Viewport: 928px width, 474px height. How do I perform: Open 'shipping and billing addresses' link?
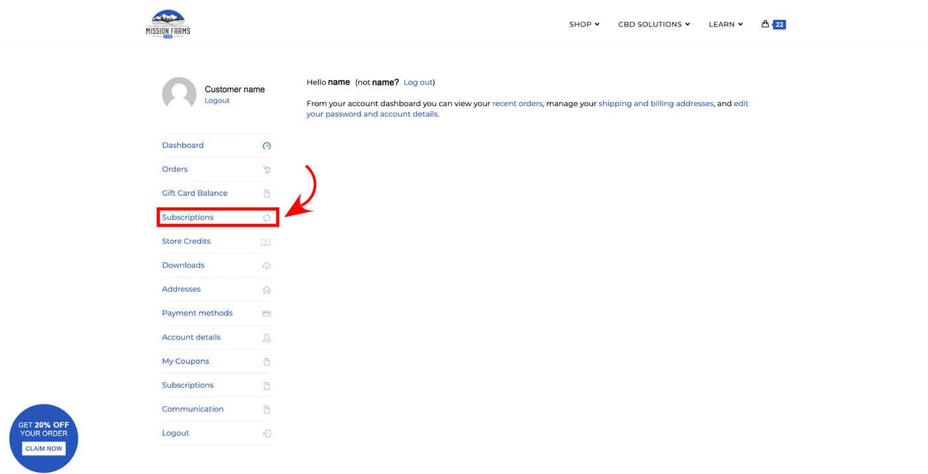(x=656, y=104)
